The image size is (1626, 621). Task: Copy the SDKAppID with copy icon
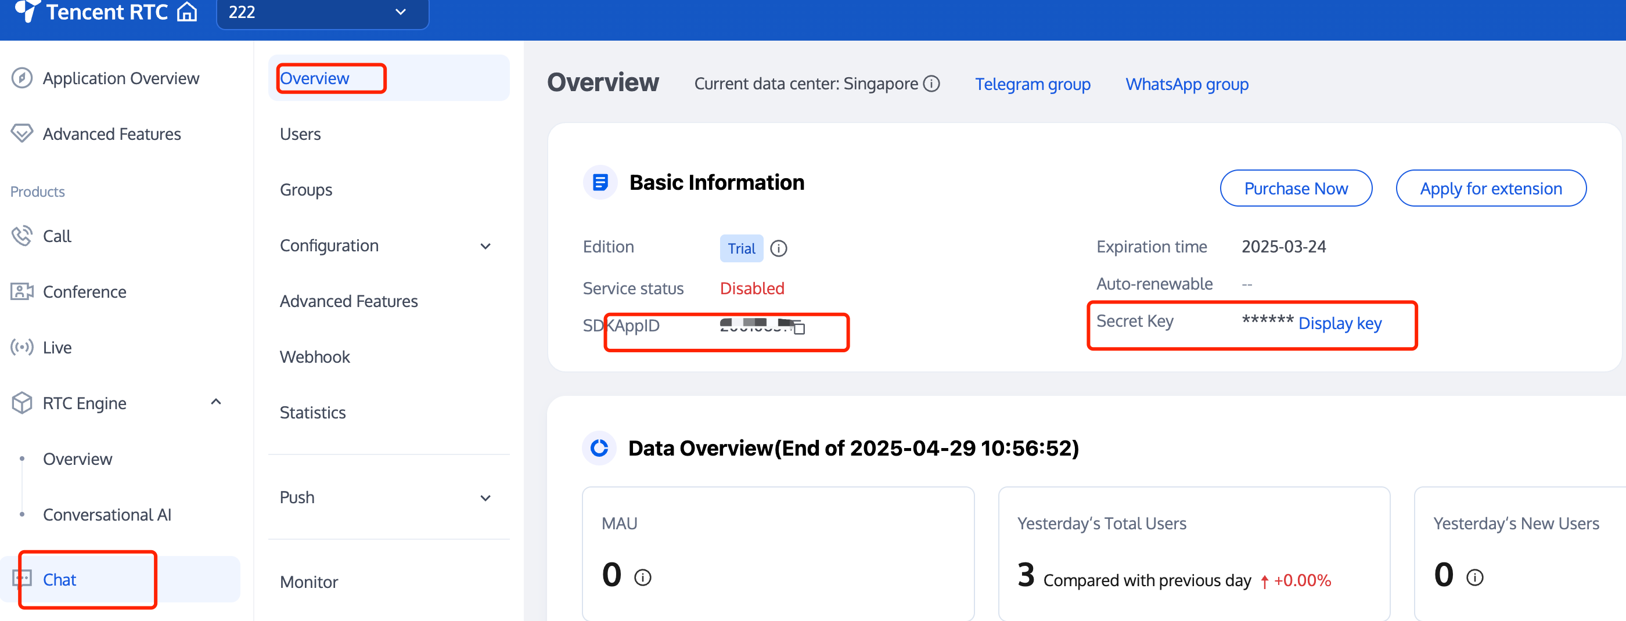tap(798, 327)
